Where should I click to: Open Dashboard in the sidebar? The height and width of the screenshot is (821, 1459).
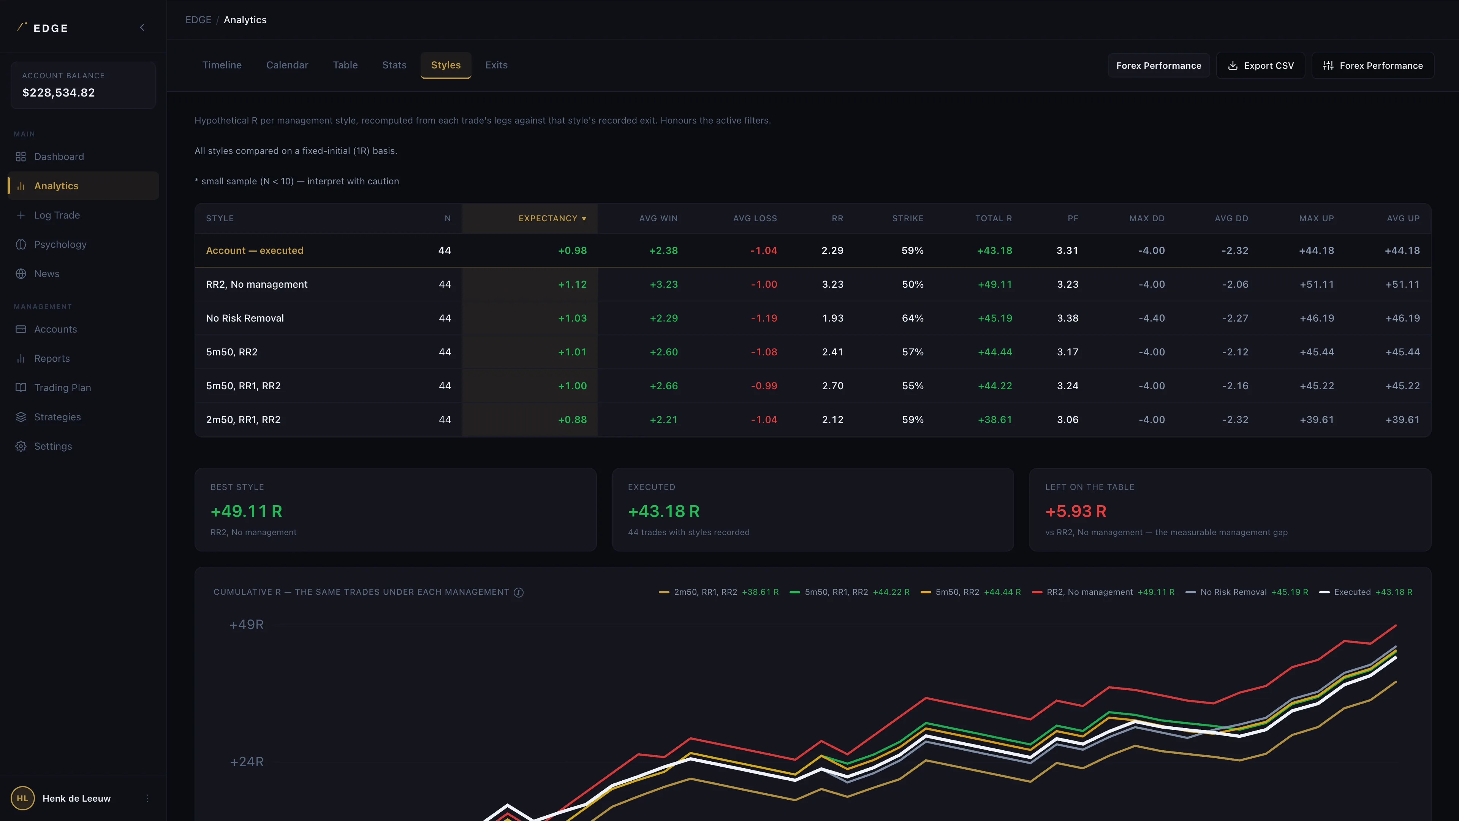click(x=83, y=156)
